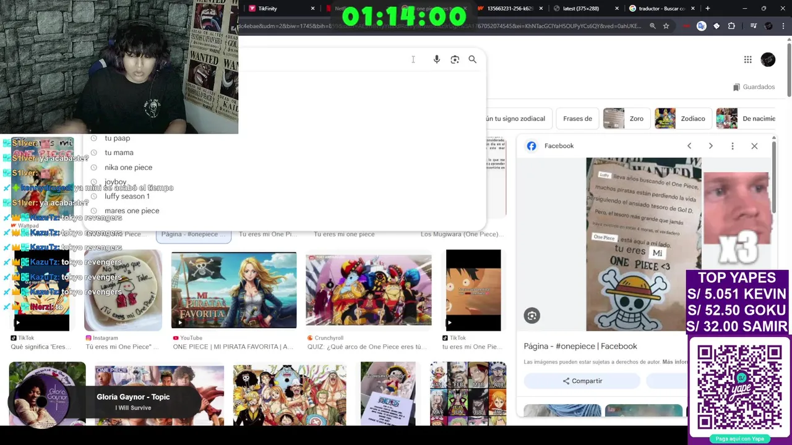The width and height of the screenshot is (792, 445).
Task: Open search by image (camera lens icon)
Action: (455, 59)
